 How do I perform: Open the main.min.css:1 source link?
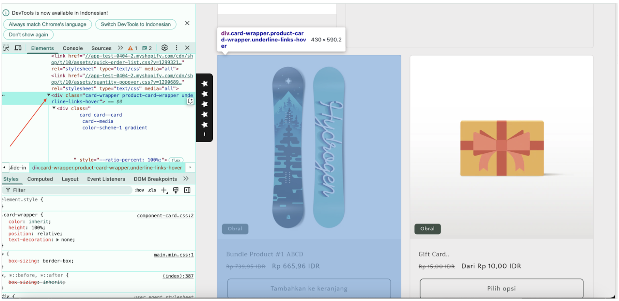174,255
